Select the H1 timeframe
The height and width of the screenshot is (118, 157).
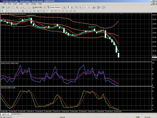59,11
